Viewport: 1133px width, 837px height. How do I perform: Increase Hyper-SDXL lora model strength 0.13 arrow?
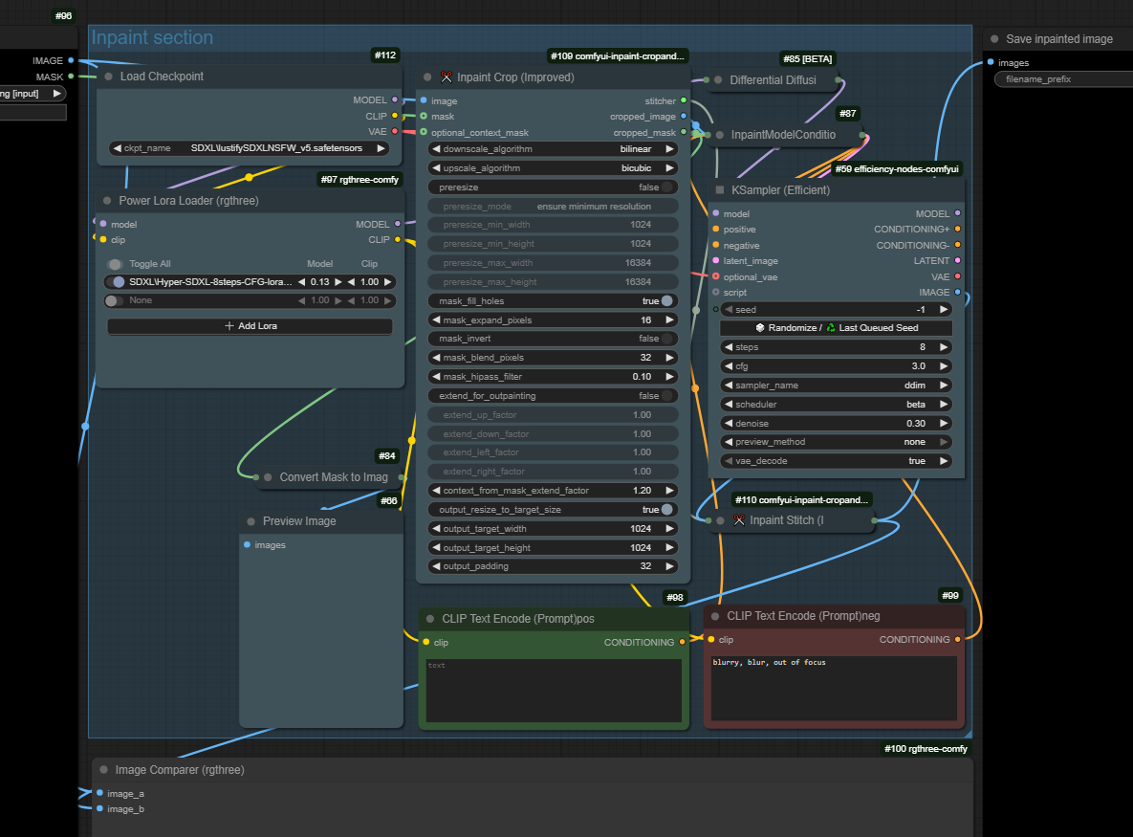[338, 282]
